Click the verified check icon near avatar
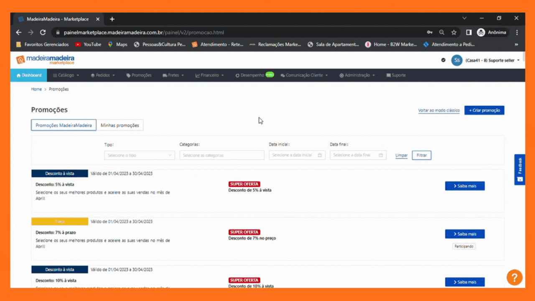This screenshot has height=301, width=535. pyautogui.click(x=443, y=60)
